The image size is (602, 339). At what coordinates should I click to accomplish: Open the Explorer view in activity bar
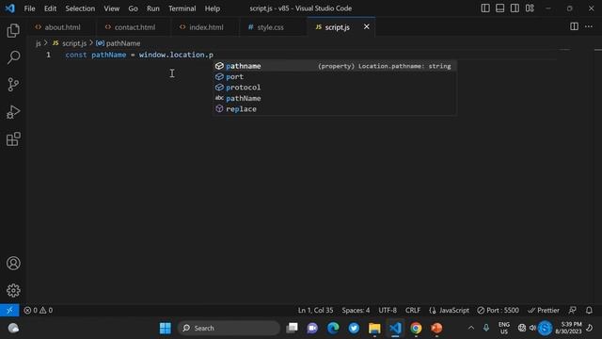(13, 31)
